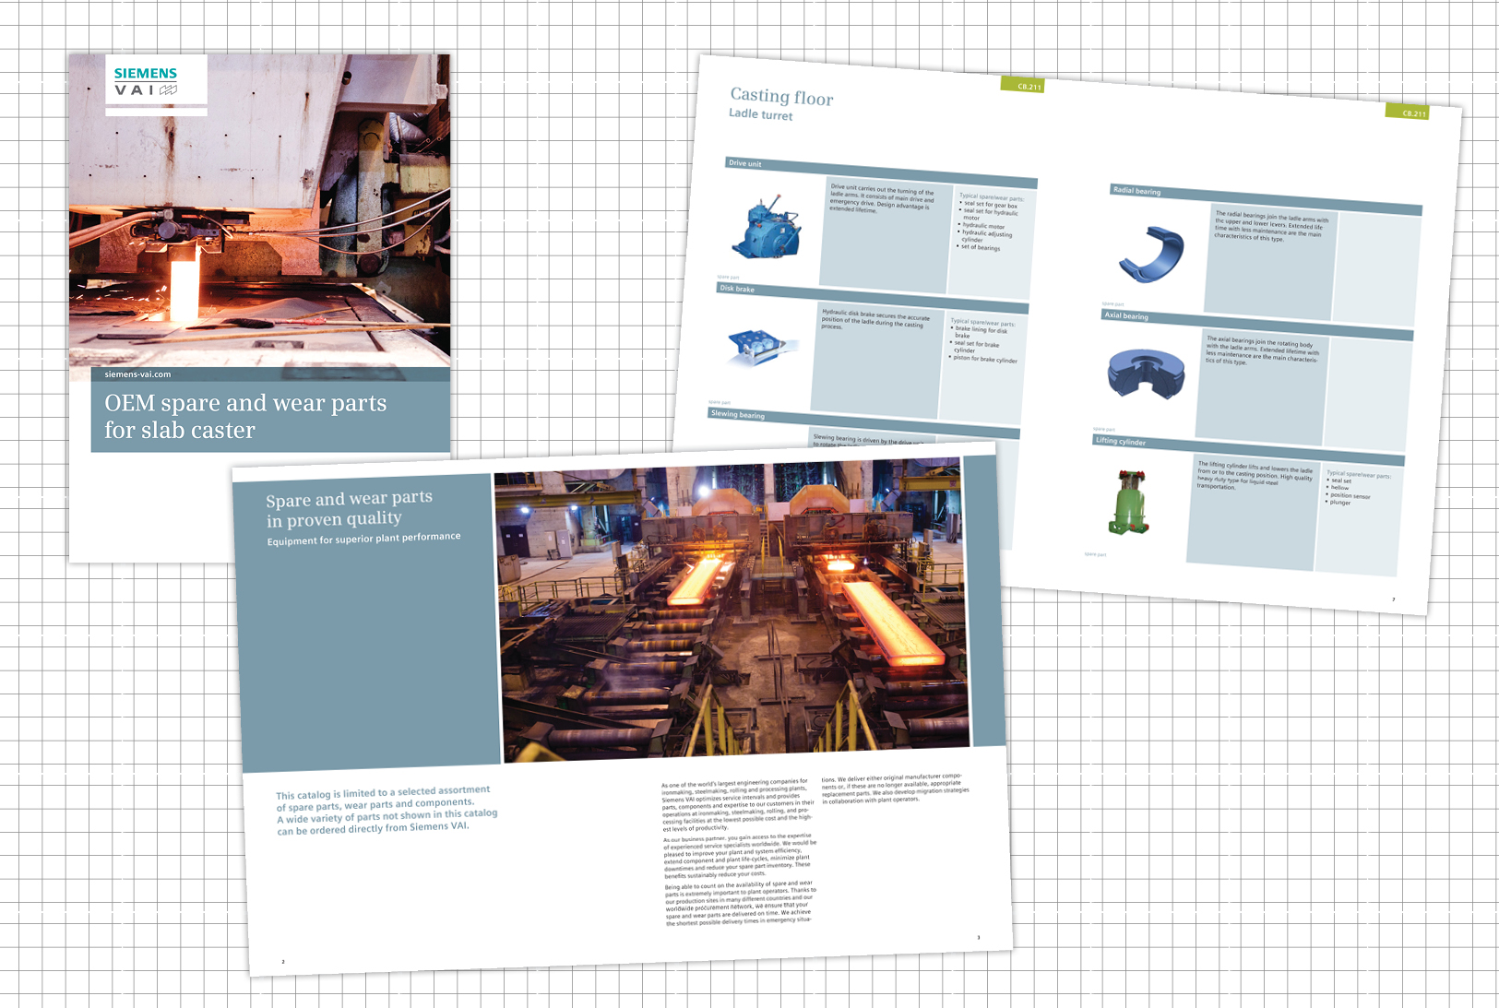Click page number 2 on the intro spread
Image resolution: width=1499 pixels, height=1008 pixels.
283,962
